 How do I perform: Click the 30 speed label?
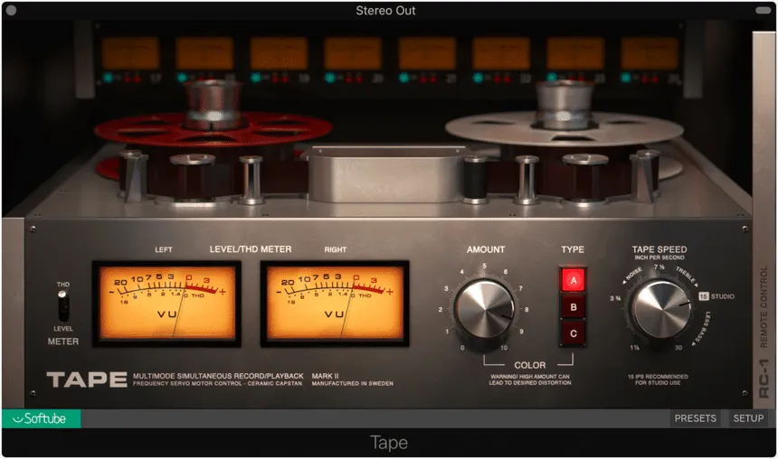(x=678, y=348)
